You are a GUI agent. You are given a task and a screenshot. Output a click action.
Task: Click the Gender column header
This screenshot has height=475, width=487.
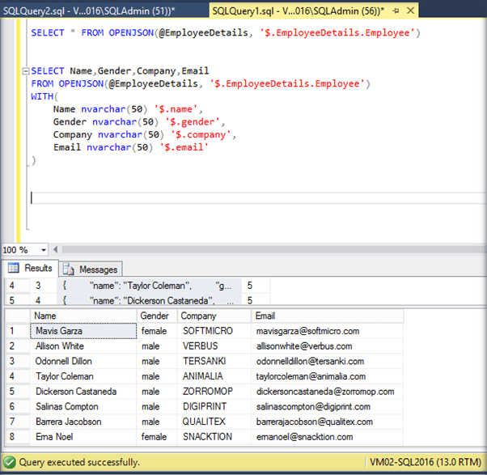click(155, 316)
